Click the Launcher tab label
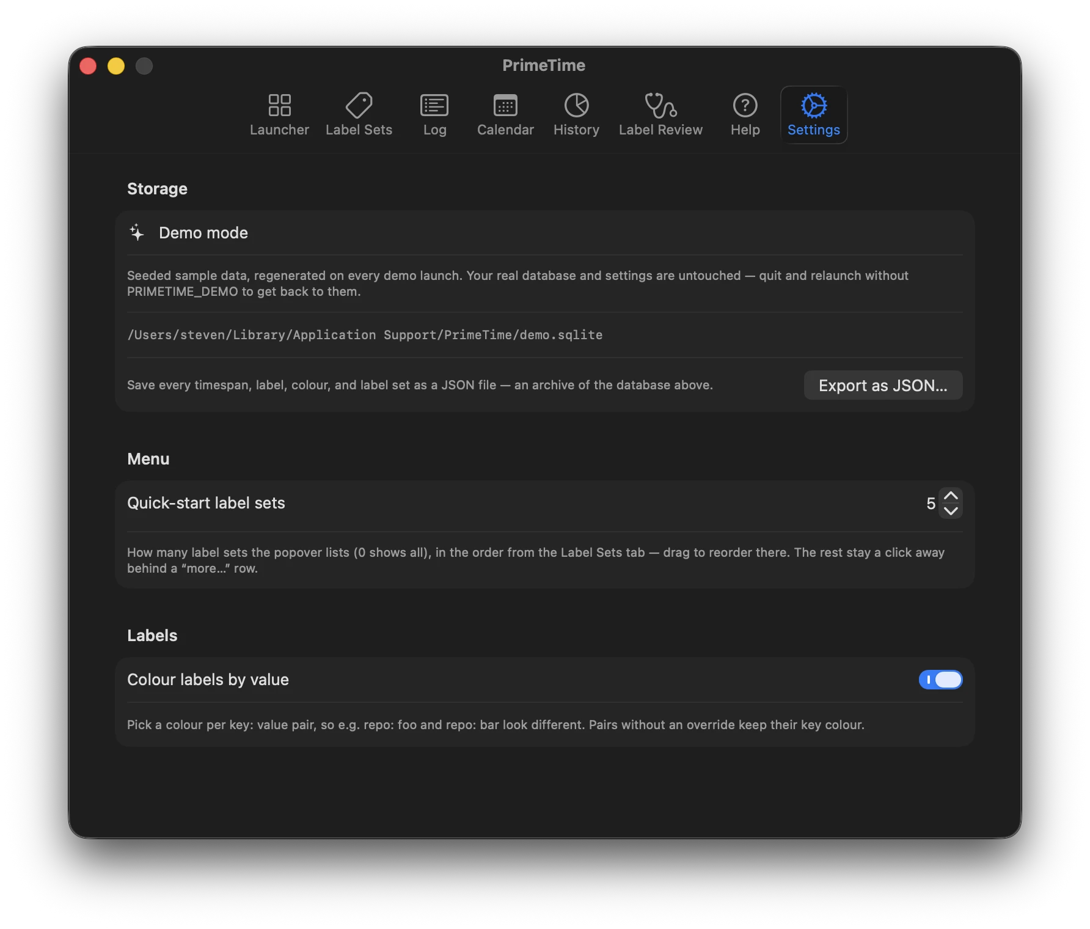 (279, 130)
